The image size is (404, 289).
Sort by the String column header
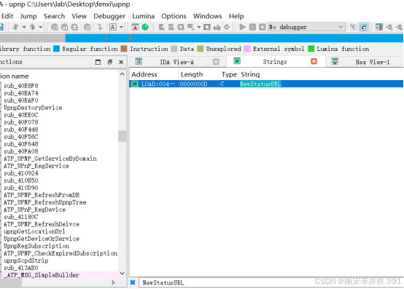321,74
